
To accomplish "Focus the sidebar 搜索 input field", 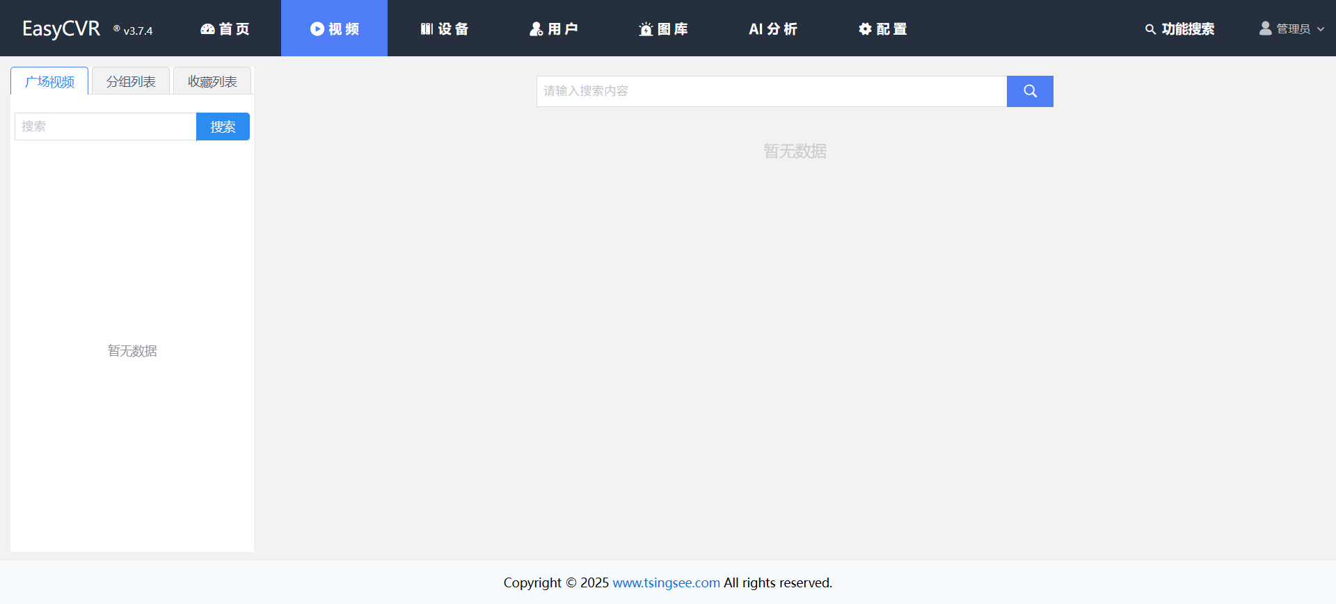I will [105, 126].
